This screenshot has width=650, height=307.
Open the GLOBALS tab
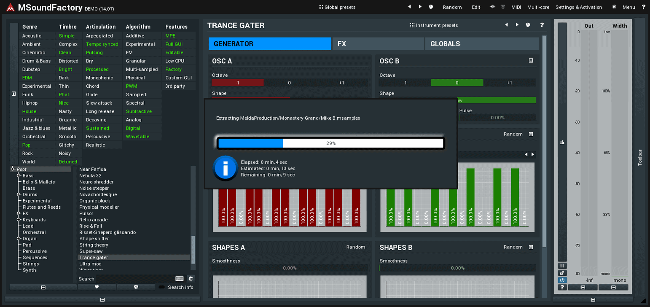[481, 44]
